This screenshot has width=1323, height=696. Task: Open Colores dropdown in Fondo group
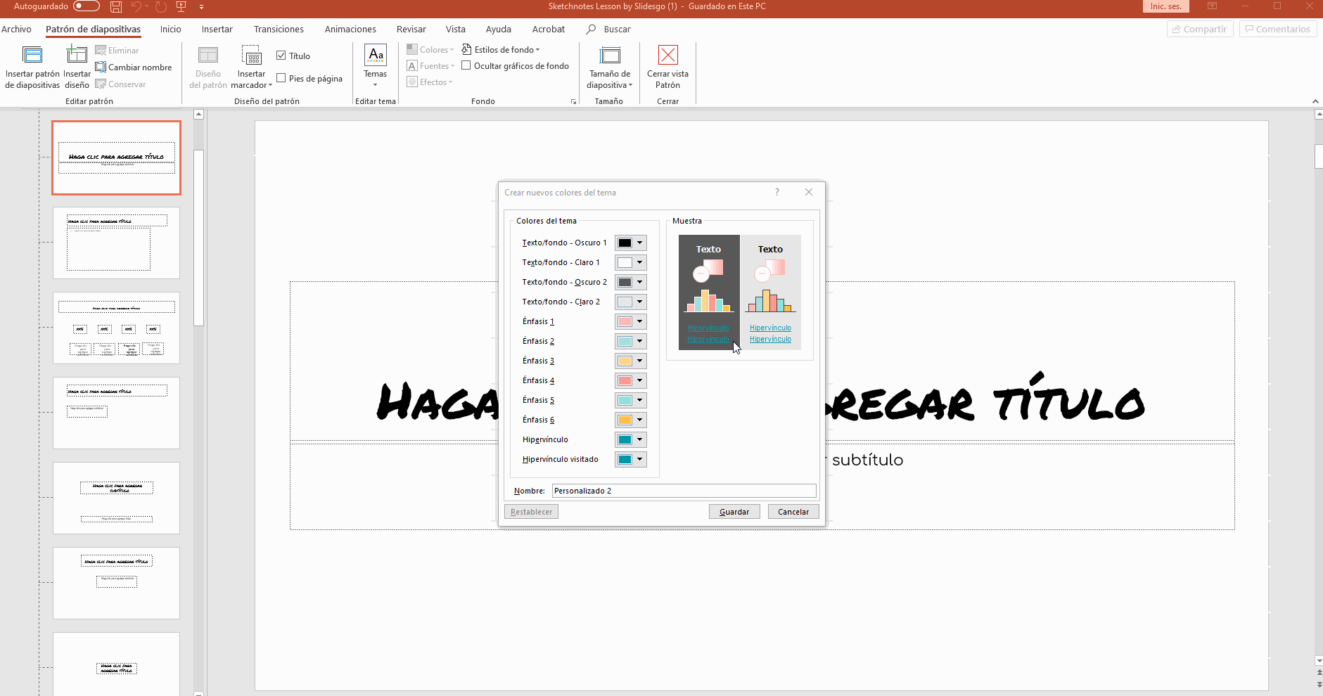coord(430,50)
